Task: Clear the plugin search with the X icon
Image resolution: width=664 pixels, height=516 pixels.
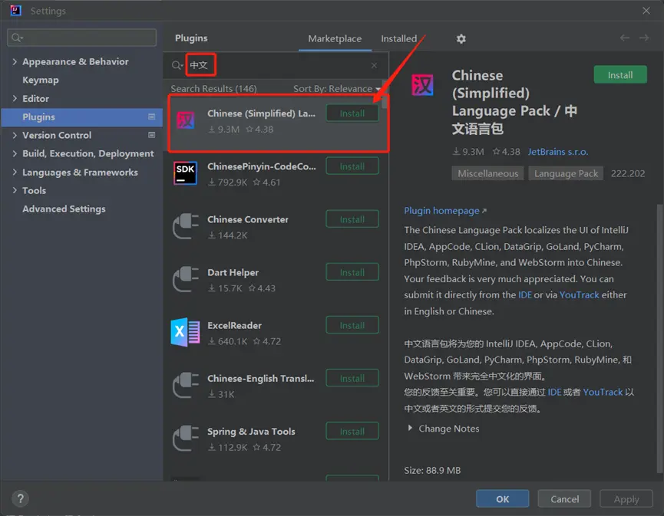Action: click(374, 65)
